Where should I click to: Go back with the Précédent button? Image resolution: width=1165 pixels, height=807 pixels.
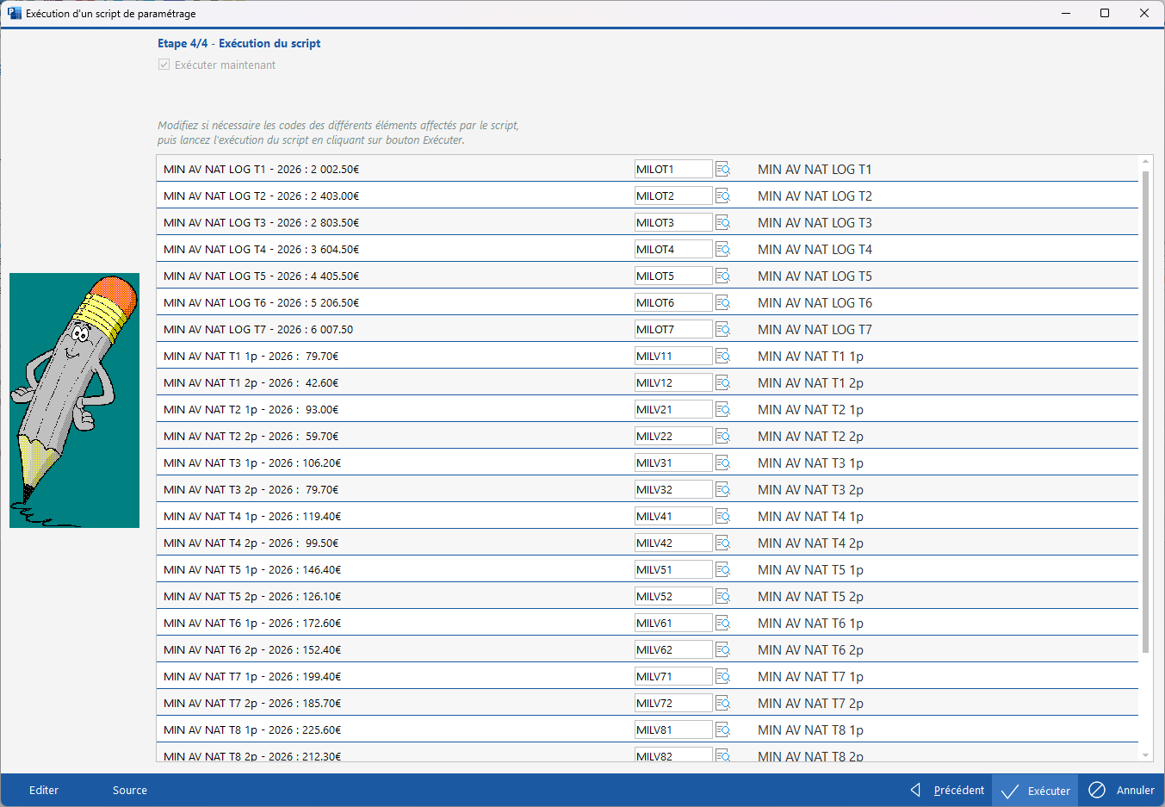point(948,791)
